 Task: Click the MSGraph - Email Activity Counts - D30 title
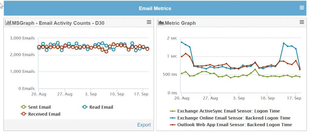pyautogui.click(x=58, y=23)
